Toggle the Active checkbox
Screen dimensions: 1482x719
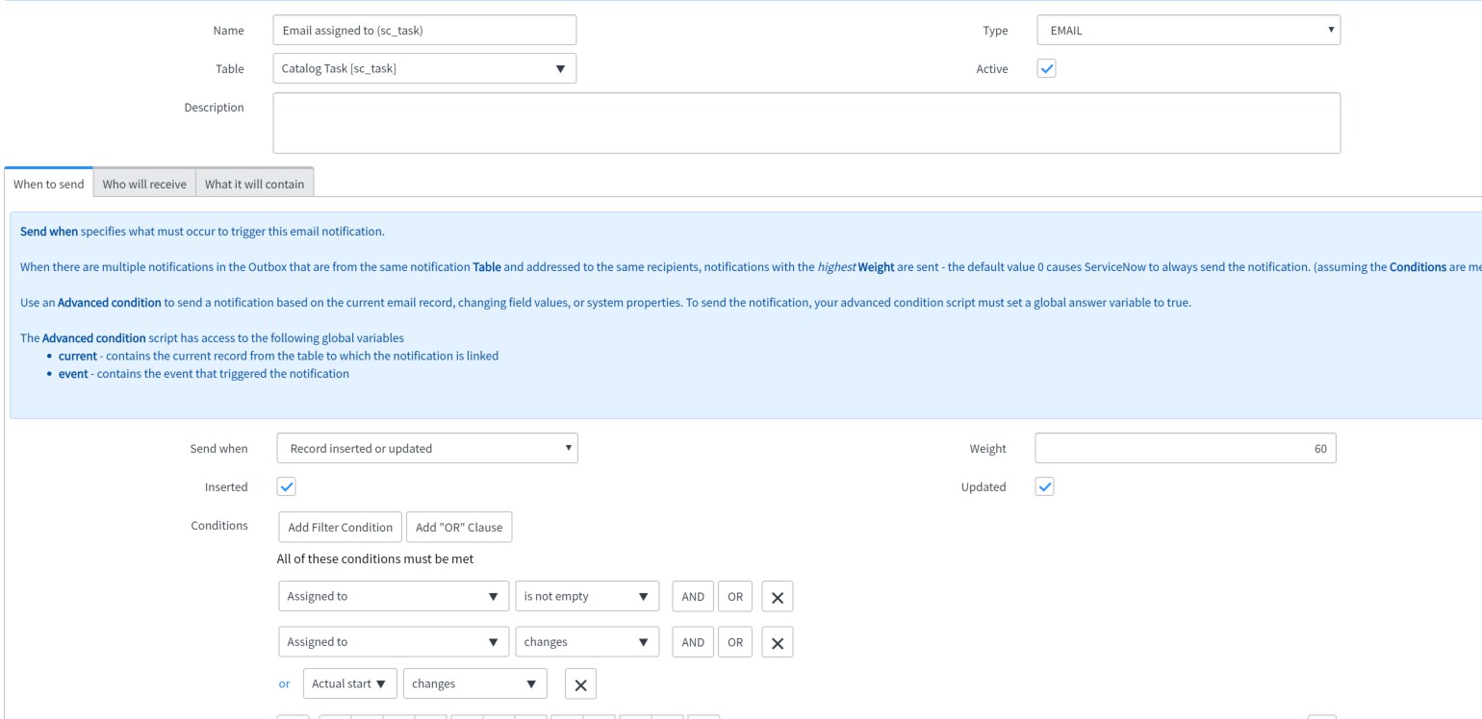[1046, 68]
